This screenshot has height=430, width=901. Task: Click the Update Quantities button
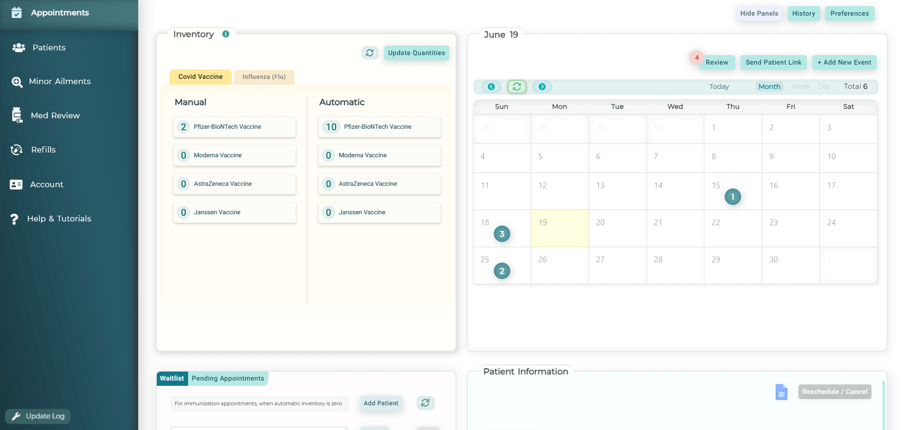pos(416,53)
